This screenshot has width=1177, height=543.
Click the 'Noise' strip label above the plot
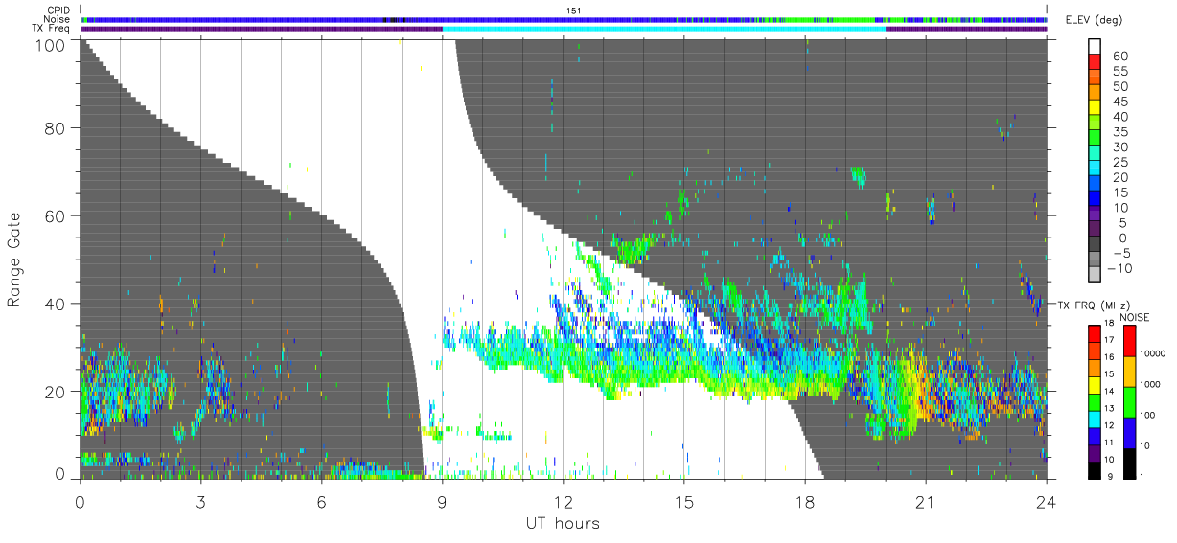[x=58, y=19]
